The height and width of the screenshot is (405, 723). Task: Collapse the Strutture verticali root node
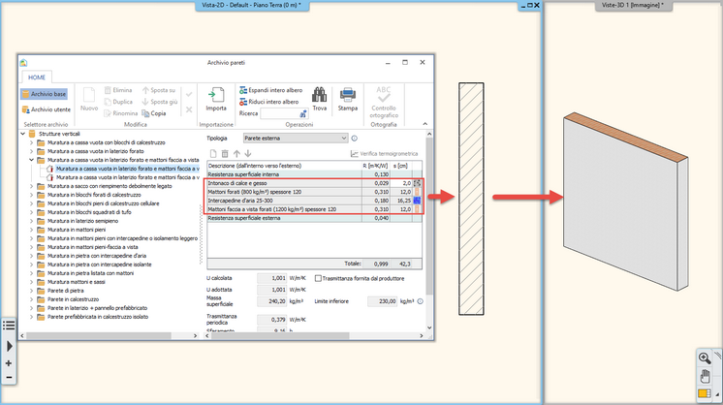23,134
